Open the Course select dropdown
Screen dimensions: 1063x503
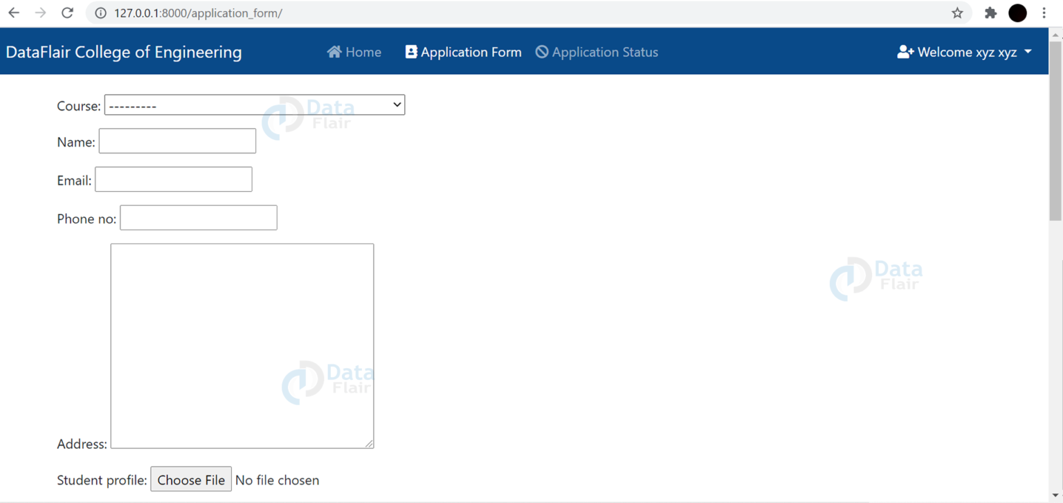click(x=255, y=105)
